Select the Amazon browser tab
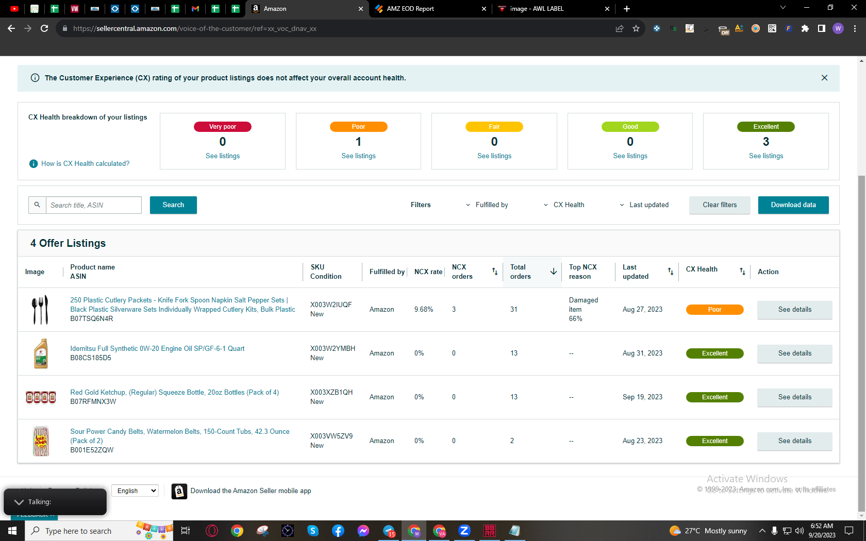 pyautogui.click(x=307, y=9)
